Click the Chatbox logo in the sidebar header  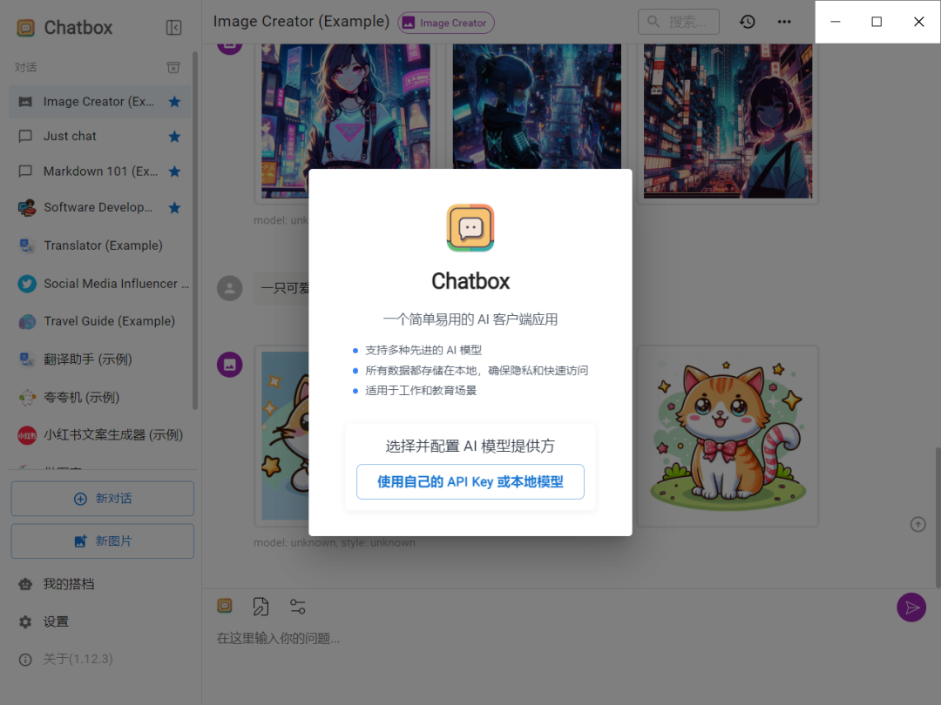(26, 28)
